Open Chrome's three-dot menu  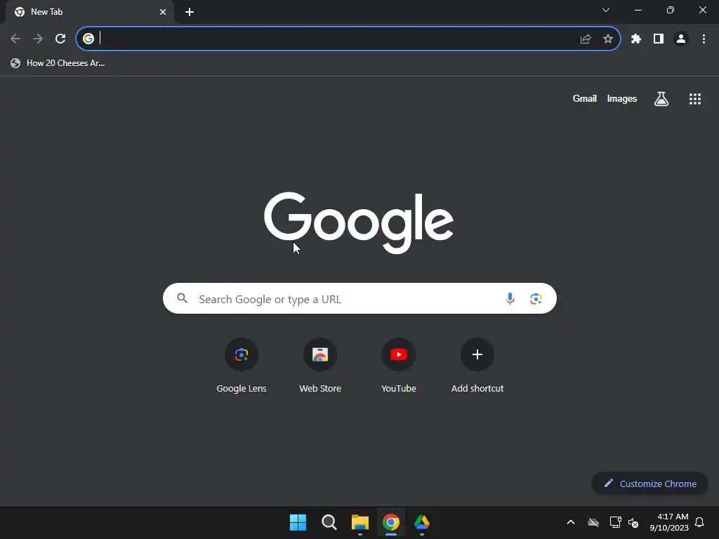[704, 39]
